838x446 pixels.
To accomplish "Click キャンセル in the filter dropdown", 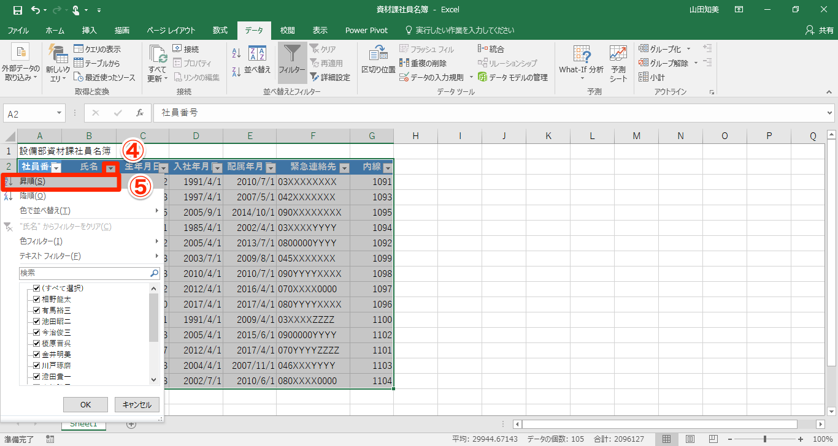I will point(137,404).
